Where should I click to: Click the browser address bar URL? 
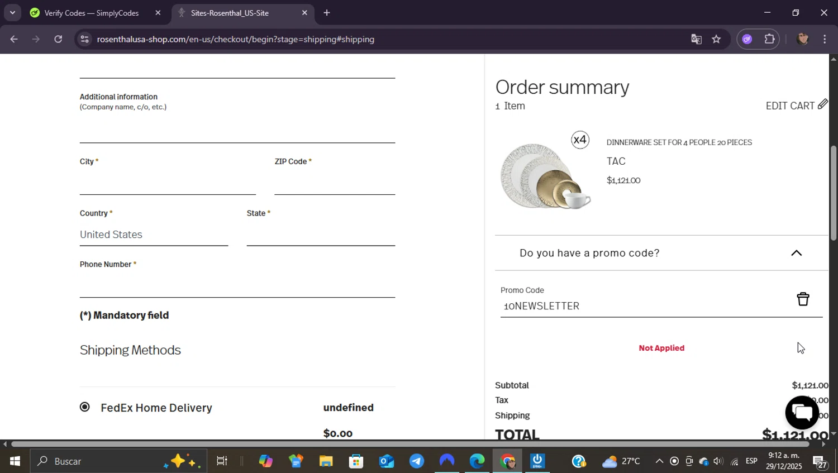coord(235,39)
